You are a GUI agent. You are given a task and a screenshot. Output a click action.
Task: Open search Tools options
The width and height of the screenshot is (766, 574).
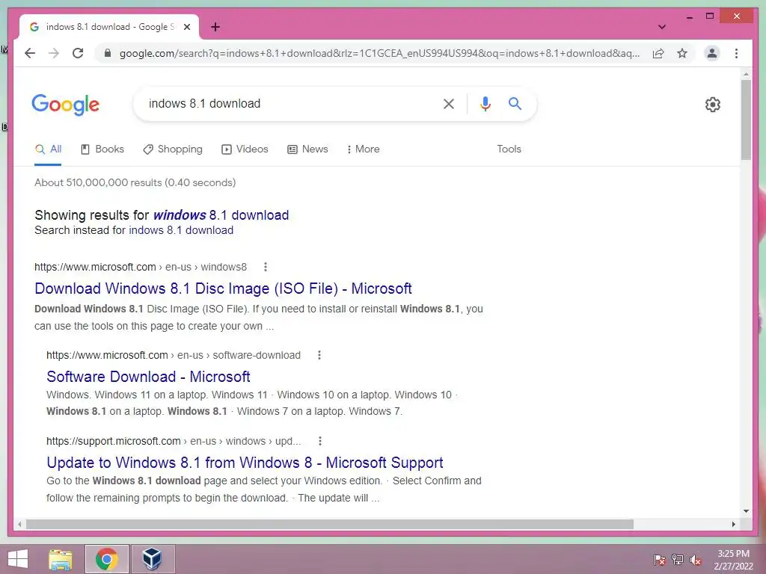[509, 149]
